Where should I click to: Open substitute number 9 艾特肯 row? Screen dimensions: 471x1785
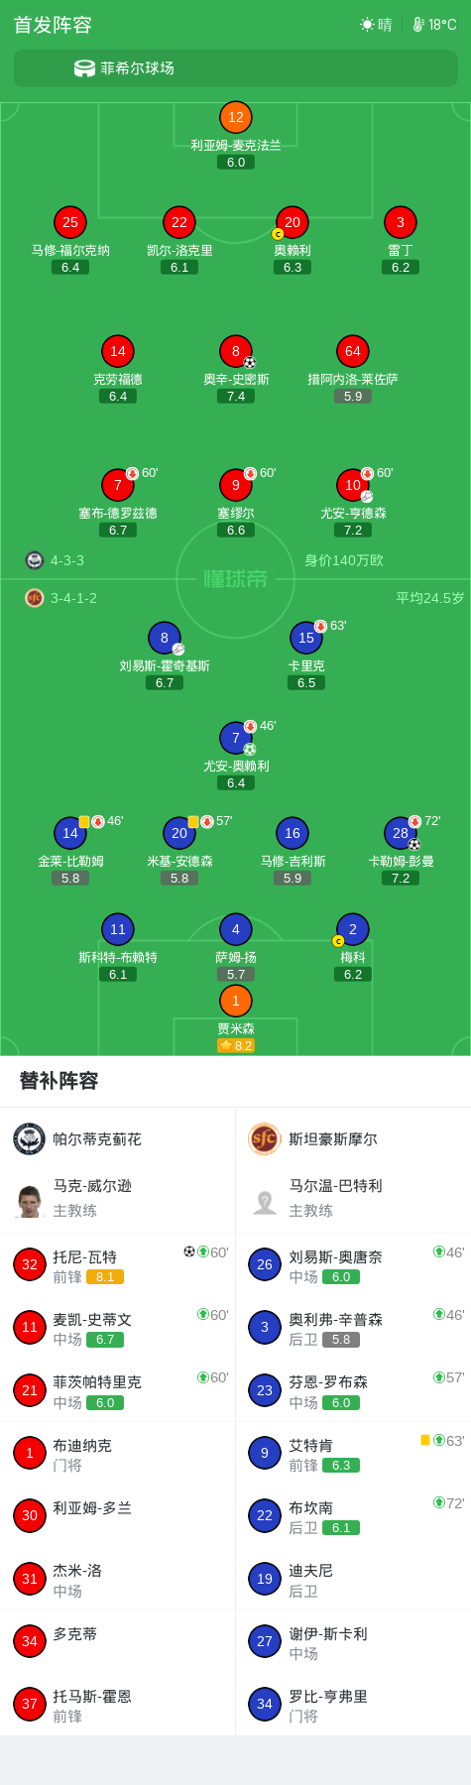[353, 1453]
